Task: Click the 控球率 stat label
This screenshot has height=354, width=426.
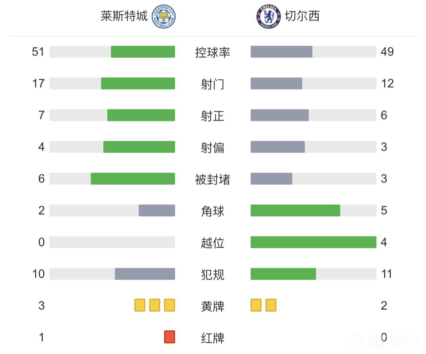Action: click(213, 52)
